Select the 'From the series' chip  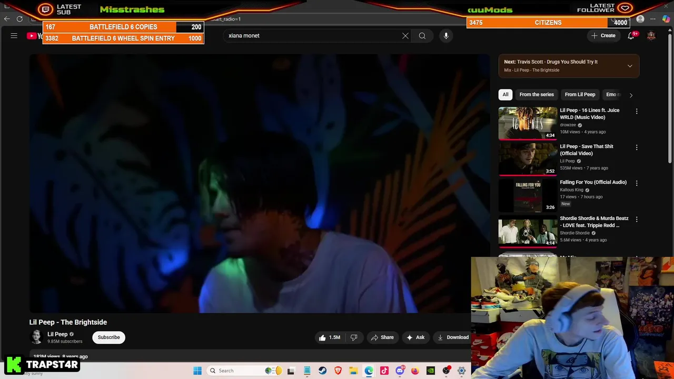click(x=537, y=94)
